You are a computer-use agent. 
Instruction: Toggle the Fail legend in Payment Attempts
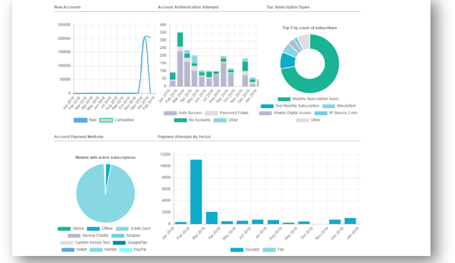pos(276,250)
